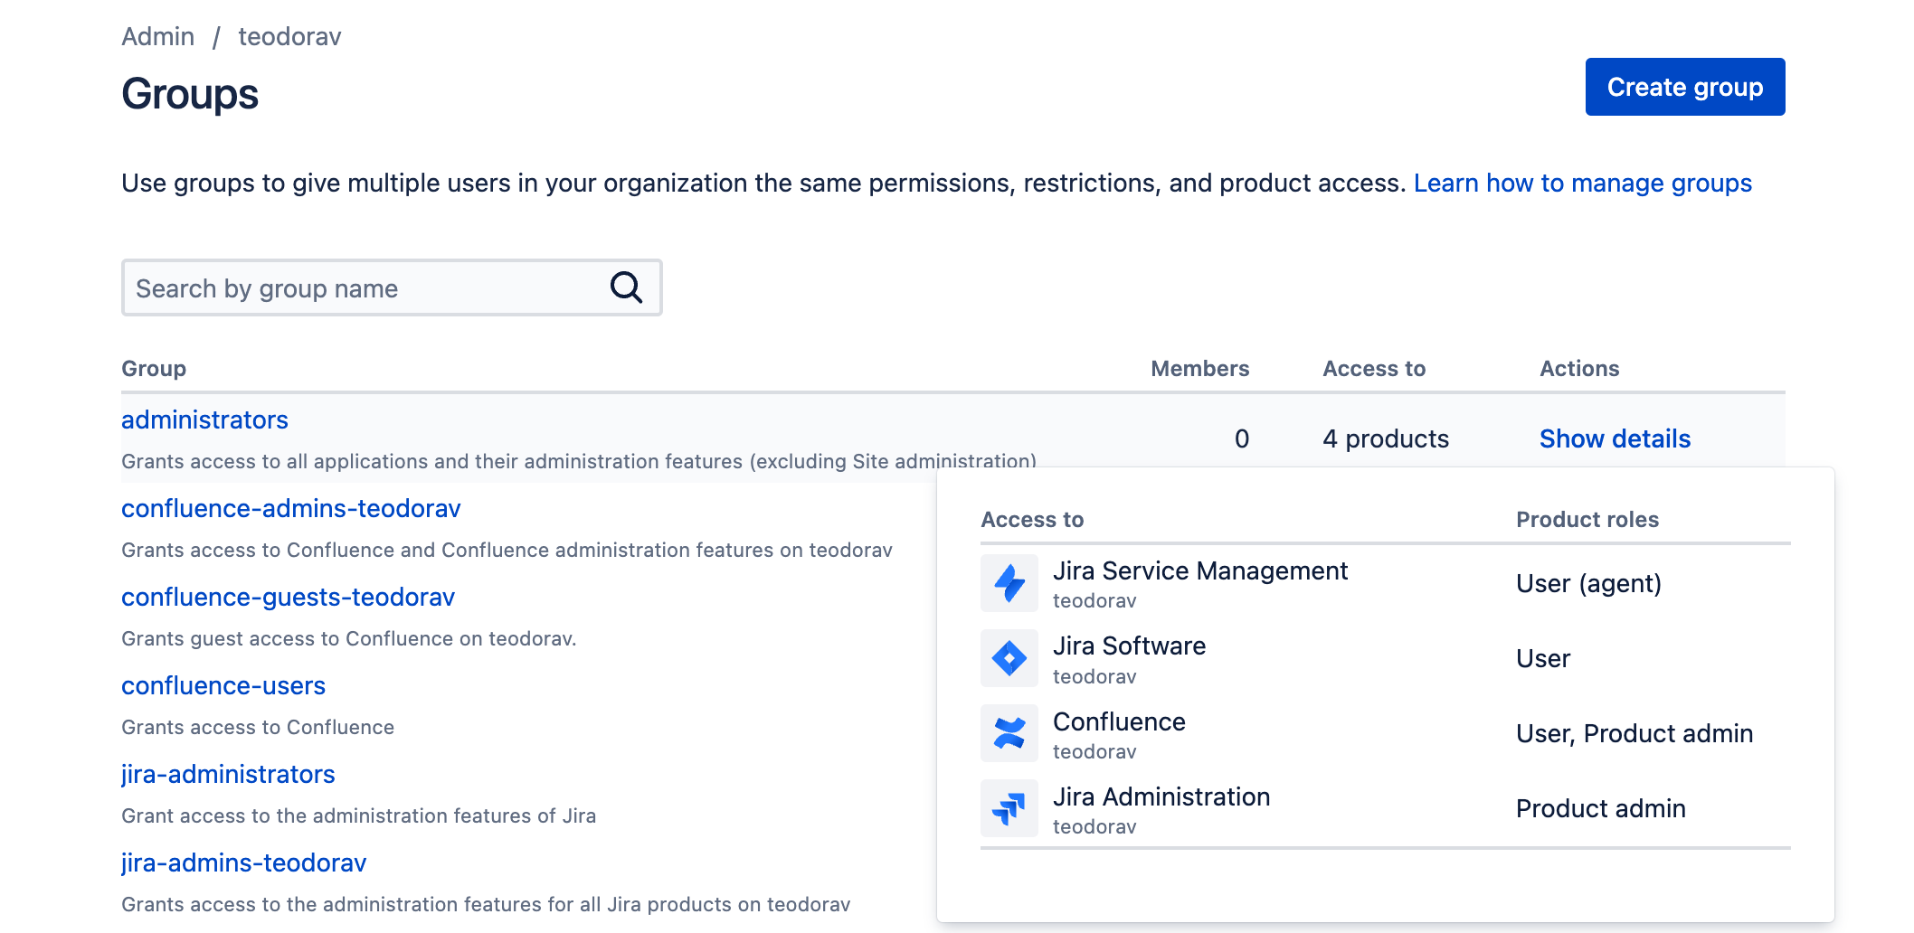The height and width of the screenshot is (933, 1914).
Task: Click Product admin role for Jira Administration
Action: point(1600,808)
